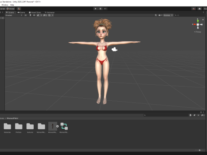This screenshot has width=207, height=155.
Task: Open component editor tools icon
Action: pos(156,15)
